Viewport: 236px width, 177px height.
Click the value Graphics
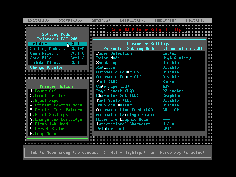click(x=172, y=96)
